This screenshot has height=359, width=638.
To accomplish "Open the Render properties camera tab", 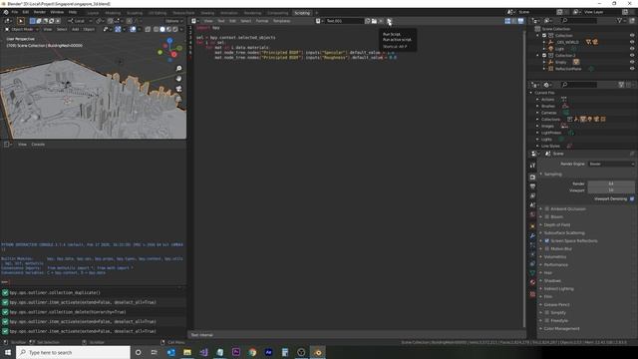I will [x=532, y=178].
